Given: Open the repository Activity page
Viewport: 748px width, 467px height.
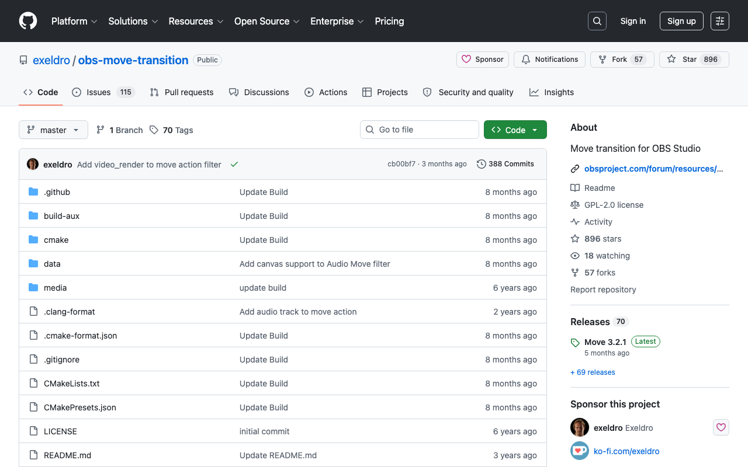Looking at the screenshot, I should pyautogui.click(x=591, y=222).
